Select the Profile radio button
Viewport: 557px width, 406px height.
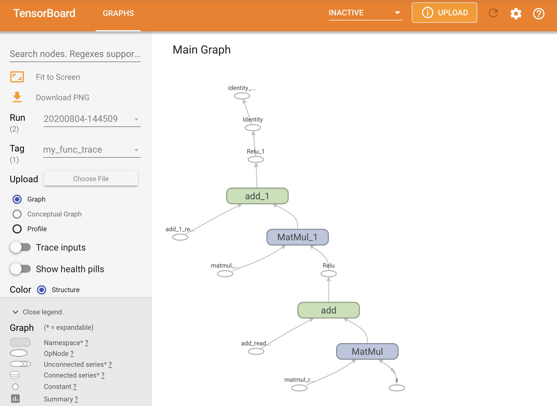pos(17,228)
